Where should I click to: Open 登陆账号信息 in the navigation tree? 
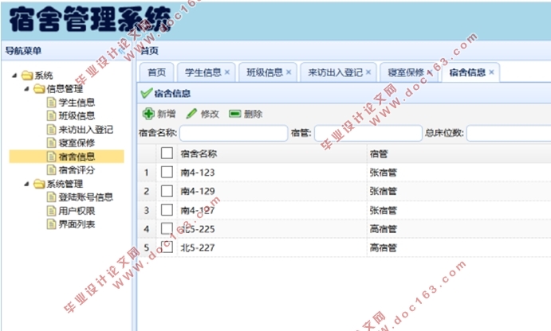[x=86, y=197]
